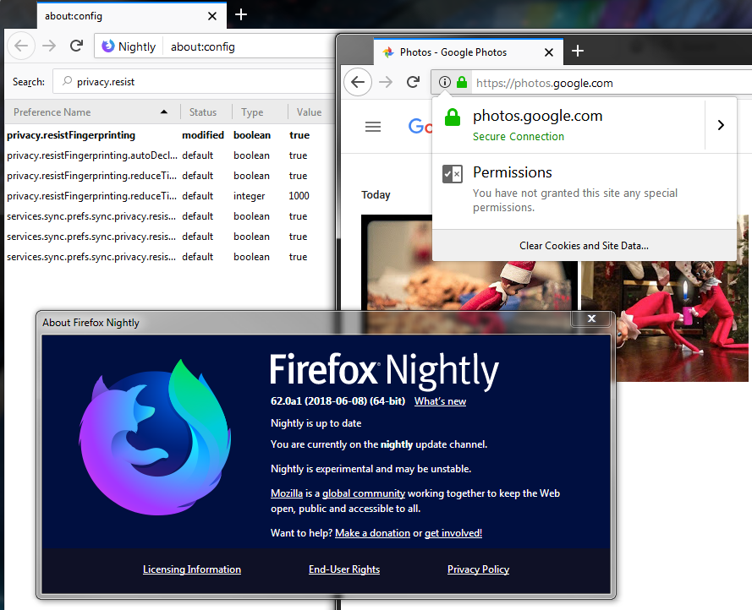
Task: Open the Privacy Policy link
Action: pyautogui.click(x=478, y=569)
